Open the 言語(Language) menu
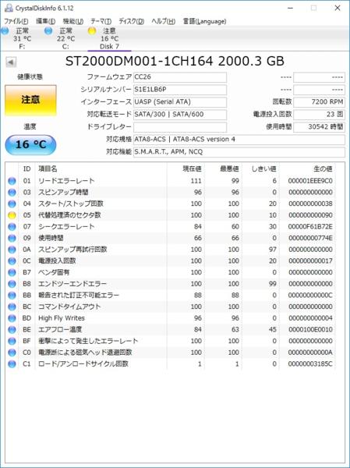The height and width of the screenshot is (468, 350). pyautogui.click(x=204, y=22)
